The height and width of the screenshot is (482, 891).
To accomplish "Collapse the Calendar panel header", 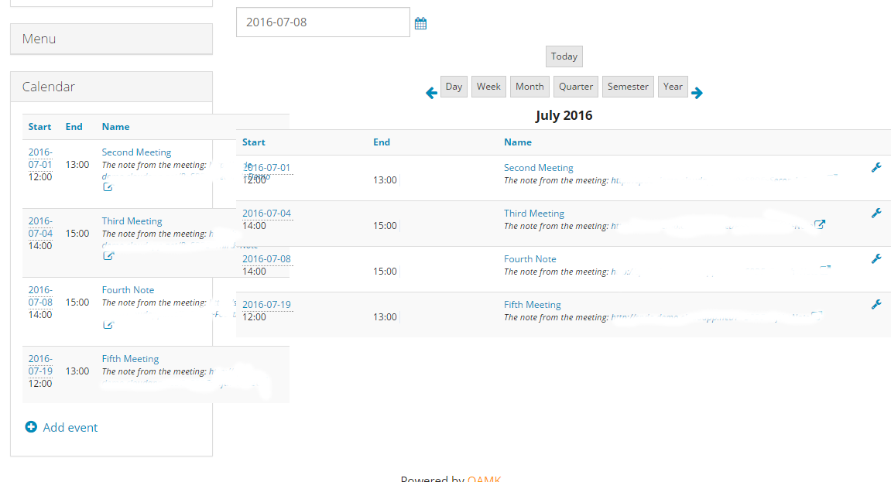I will [x=111, y=87].
